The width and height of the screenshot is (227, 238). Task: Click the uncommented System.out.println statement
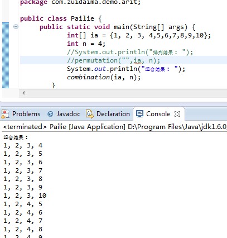[x=126, y=69]
